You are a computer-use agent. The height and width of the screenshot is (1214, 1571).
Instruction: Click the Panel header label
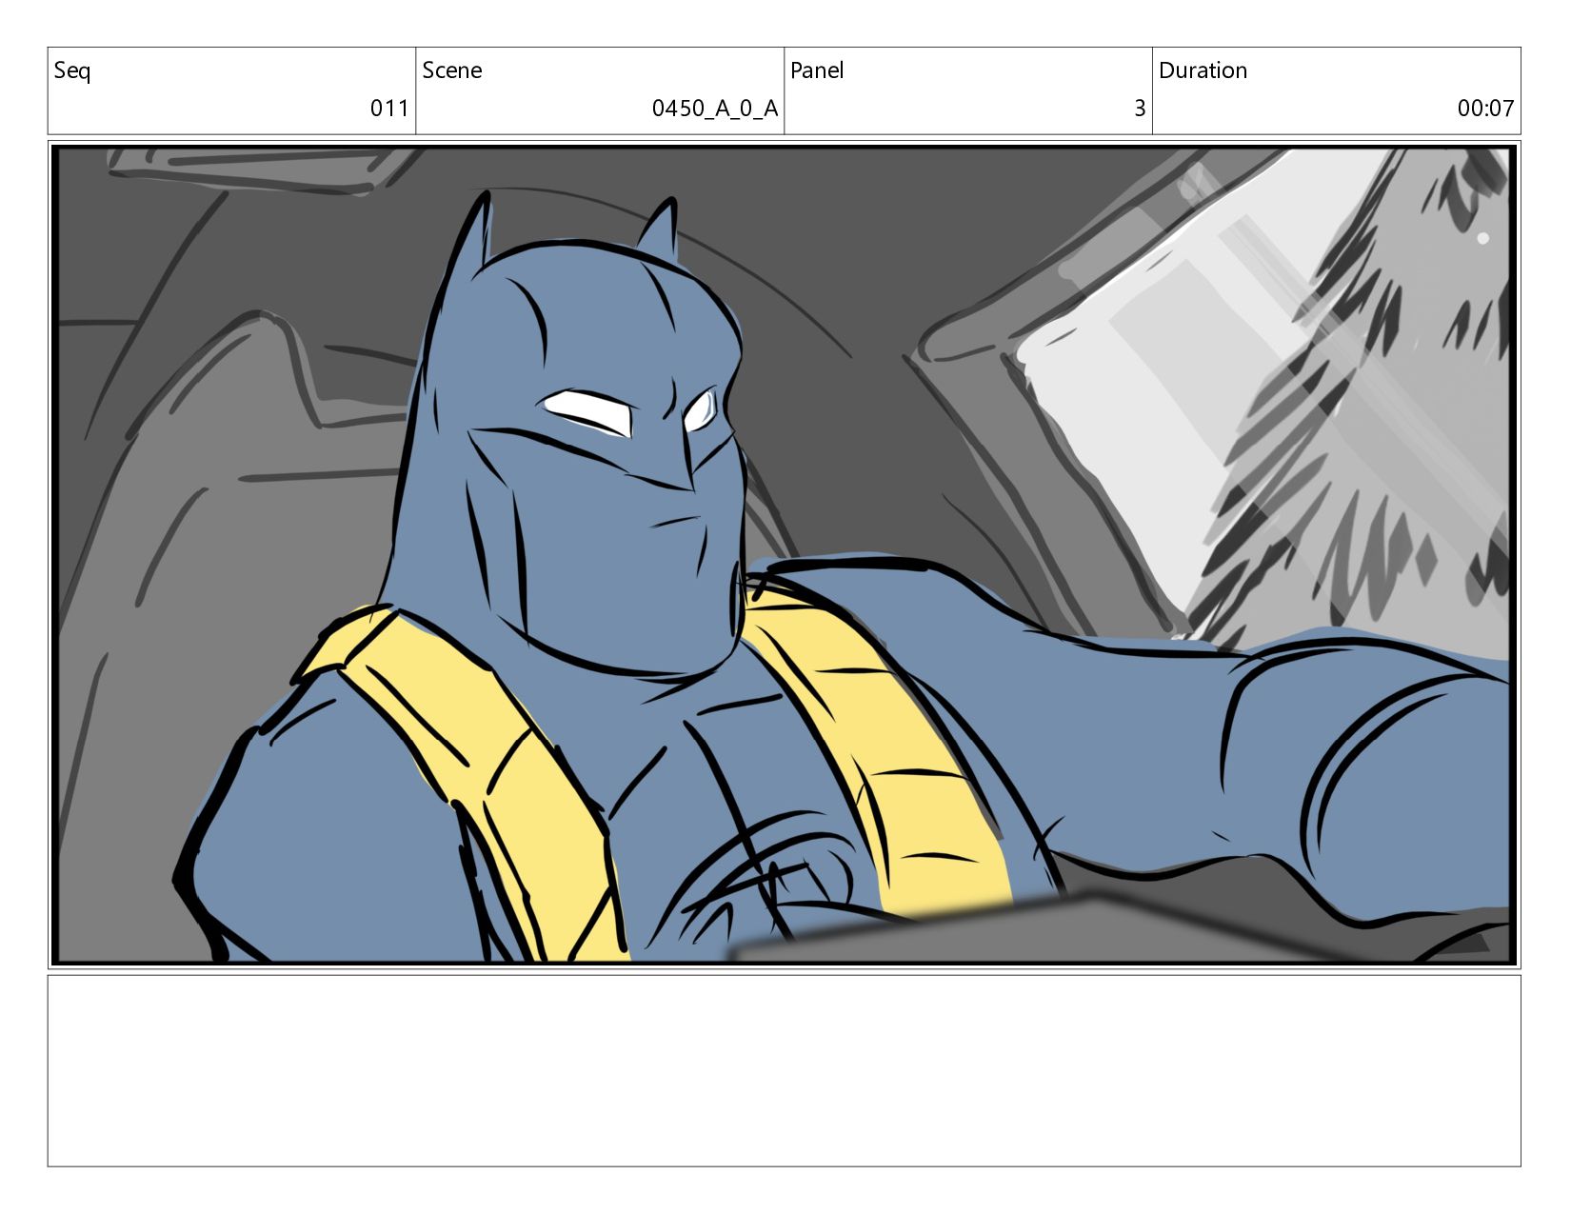(x=816, y=70)
